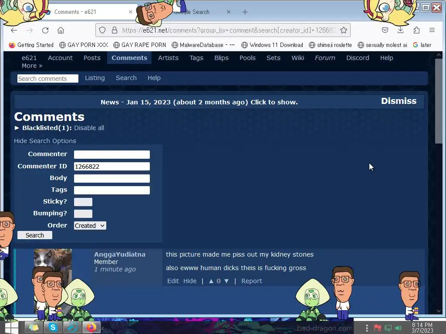
Task: Click the page vertical scrollbar thumb
Action: pyautogui.click(x=439, y=101)
